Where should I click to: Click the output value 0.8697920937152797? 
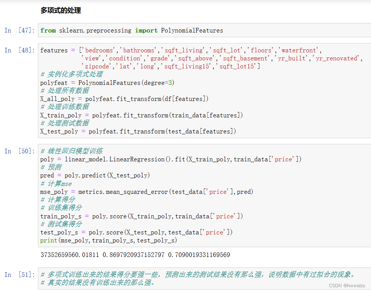click(134, 255)
